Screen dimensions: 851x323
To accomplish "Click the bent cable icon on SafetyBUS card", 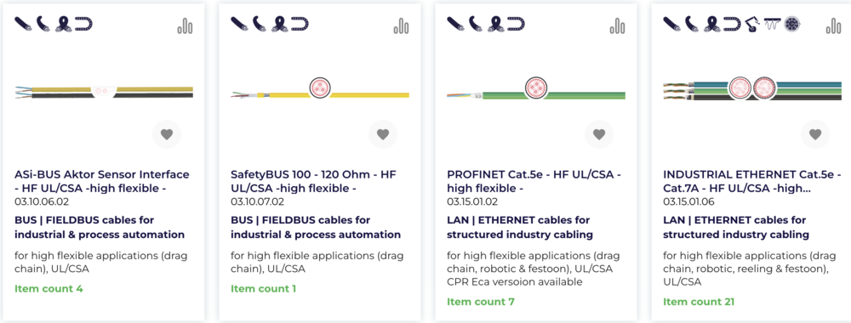I will [260, 24].
